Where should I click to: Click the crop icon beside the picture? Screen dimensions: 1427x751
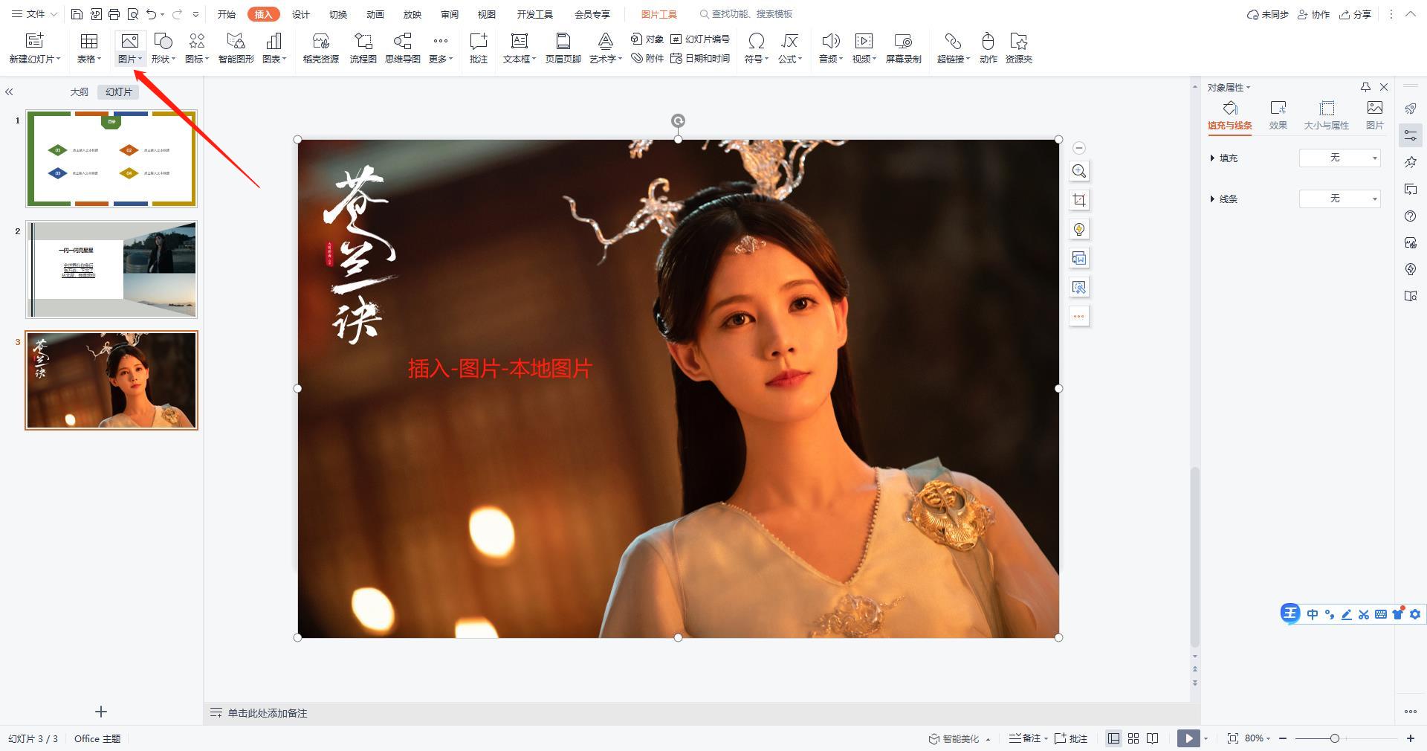click(1079, 200)
